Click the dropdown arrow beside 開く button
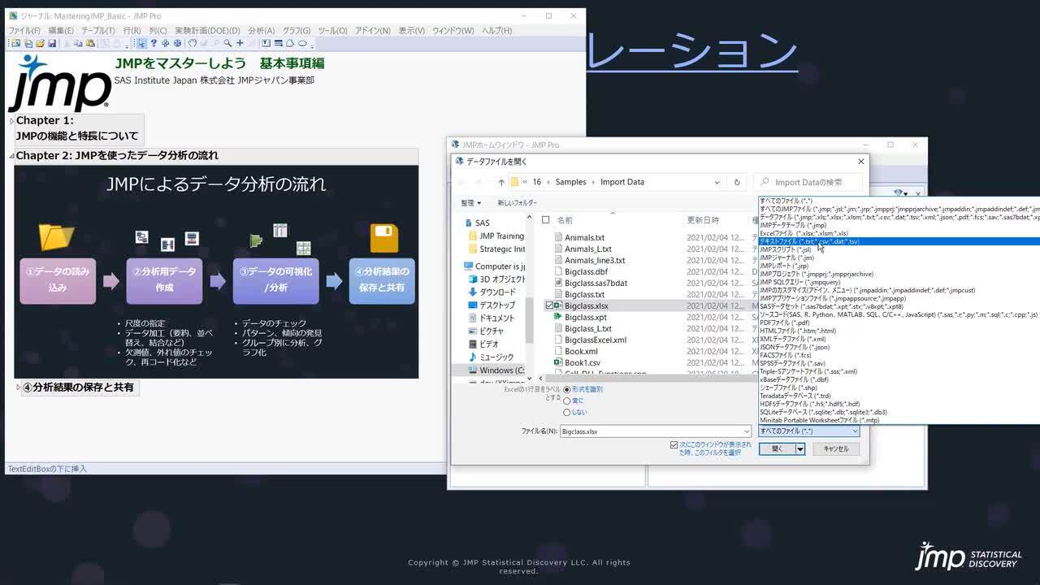 point(800,448)
